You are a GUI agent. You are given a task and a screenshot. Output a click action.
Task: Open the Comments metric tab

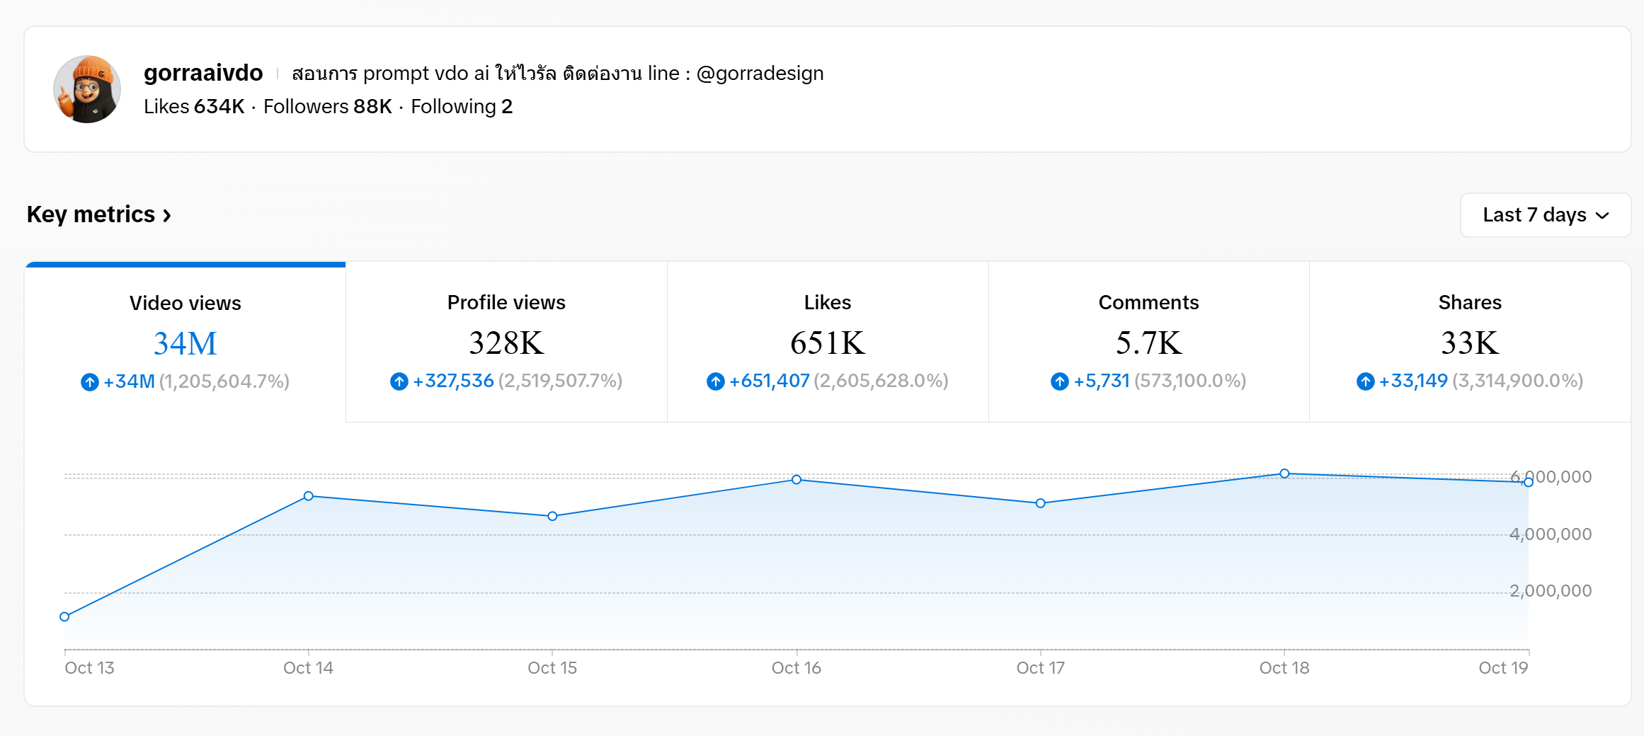pyautogui.click(x=1148, y=343)
